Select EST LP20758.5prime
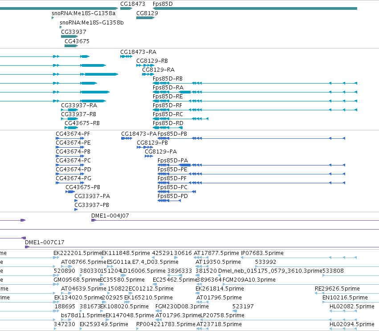 pyautogui.click(x=222, y=315)
